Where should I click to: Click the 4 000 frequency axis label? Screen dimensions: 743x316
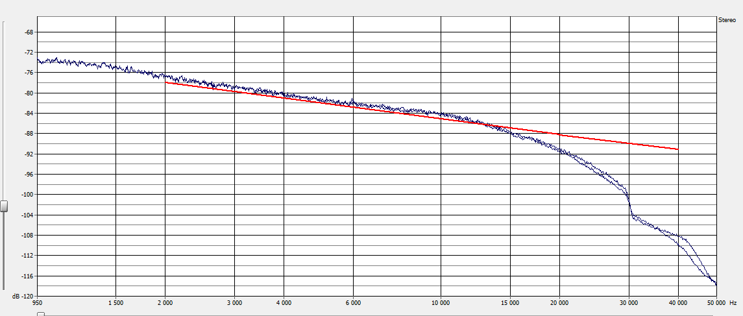(x=284, y=303)
